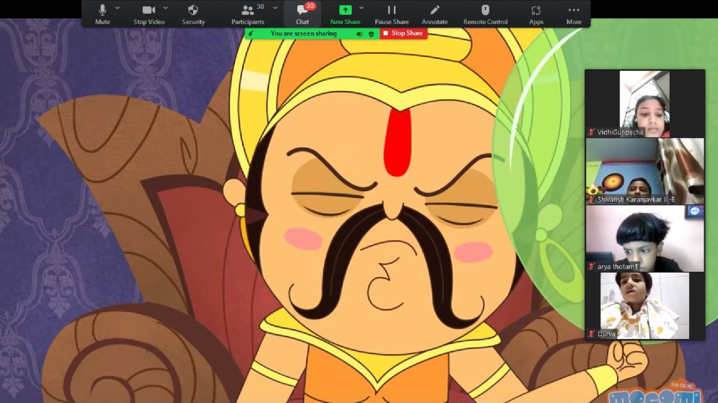Image resolution: width=718 pixels, height=403 pixels.
Task: Click the Remote Control mouse icon
Action: click(485, 10)
